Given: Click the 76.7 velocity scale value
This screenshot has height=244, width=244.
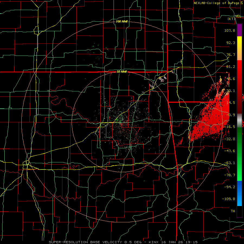Looking at the screenshot, I should (x=231, y=54).
